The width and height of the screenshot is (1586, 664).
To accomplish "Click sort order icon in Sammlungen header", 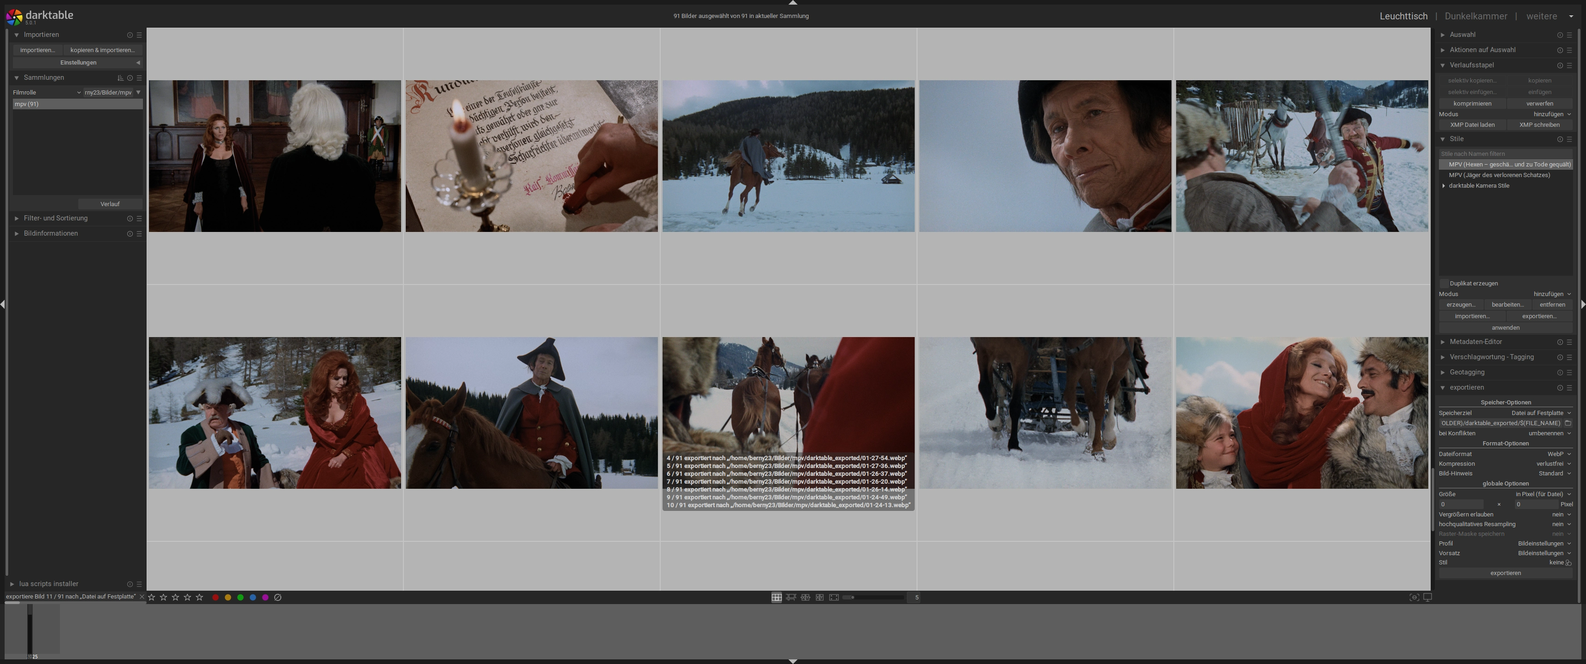I will (x=121, y=78).
